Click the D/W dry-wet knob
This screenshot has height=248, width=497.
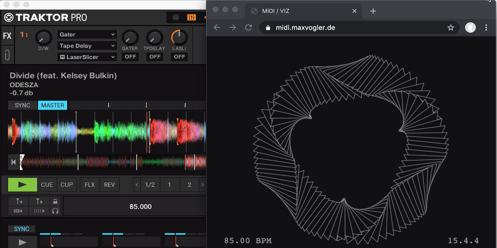43,38
